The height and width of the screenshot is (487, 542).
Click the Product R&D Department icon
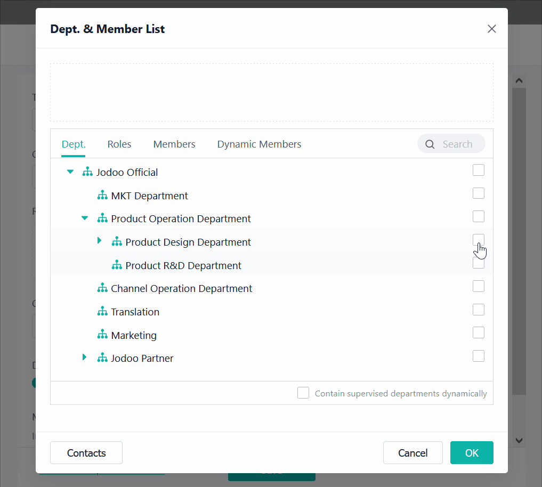pyautogui.click(x=117, y=265)
